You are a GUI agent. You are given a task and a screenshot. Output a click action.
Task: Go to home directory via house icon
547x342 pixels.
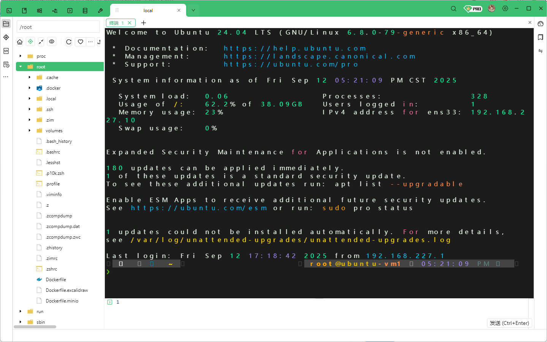click(20, 42)
